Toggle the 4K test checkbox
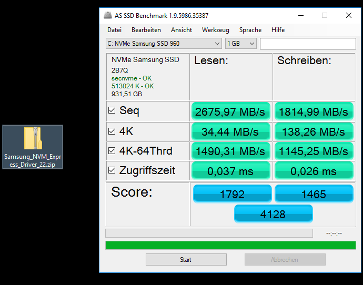Viewport: 363px width, 285px height. click(112, 131)
